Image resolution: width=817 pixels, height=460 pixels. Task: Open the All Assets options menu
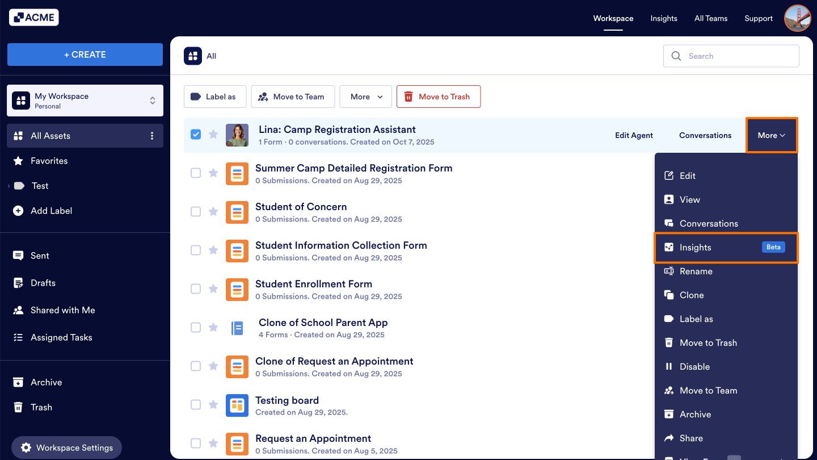[151, 136]
